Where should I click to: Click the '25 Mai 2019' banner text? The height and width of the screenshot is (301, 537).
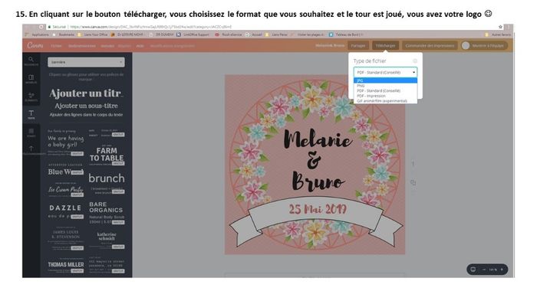coord(318,209)
